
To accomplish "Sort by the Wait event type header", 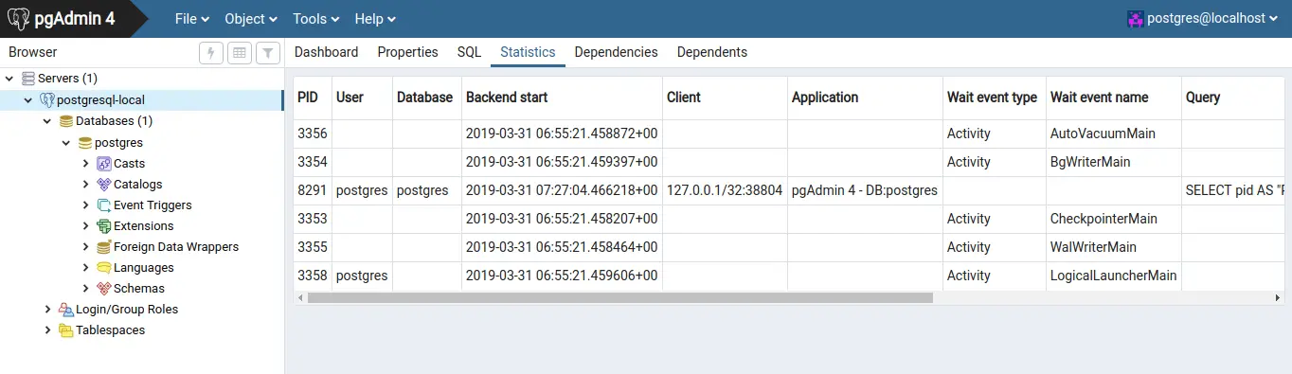I will pyautogui.click(x=995, y=98).
